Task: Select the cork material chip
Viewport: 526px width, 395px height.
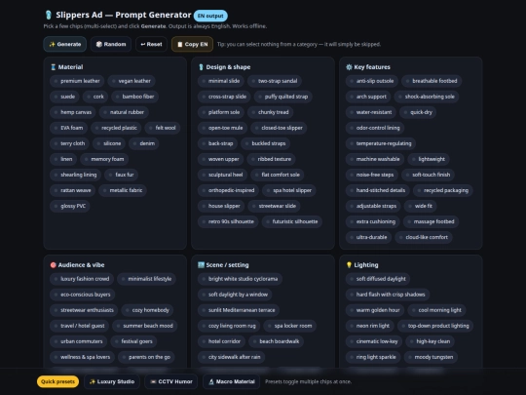Action: (95, 97)
